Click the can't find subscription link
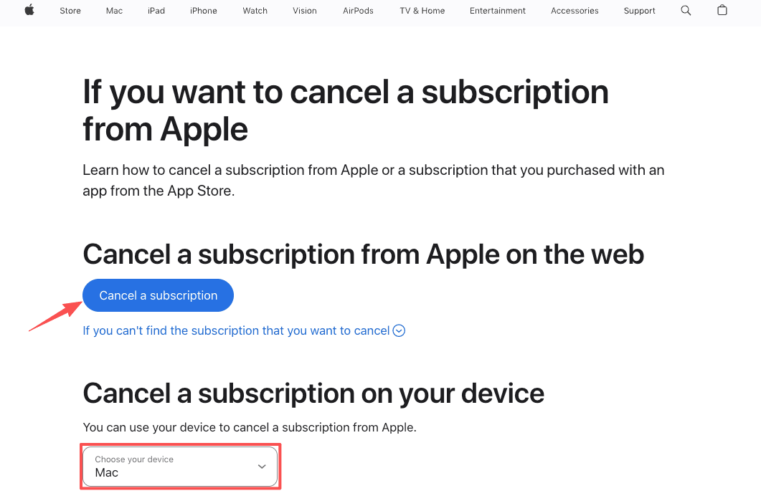The image size is (761, 501). tap(237, 330)
